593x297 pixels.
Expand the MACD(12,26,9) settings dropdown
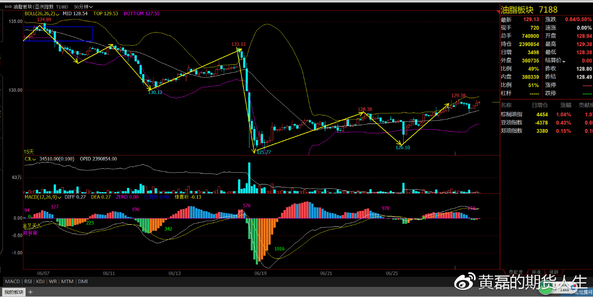59,197
